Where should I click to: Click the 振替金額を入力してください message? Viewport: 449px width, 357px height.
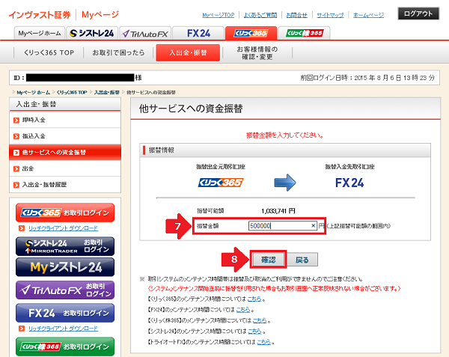pos(285,135)
